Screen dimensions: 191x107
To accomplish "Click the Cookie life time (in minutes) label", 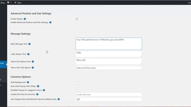I will pos(23,94).
